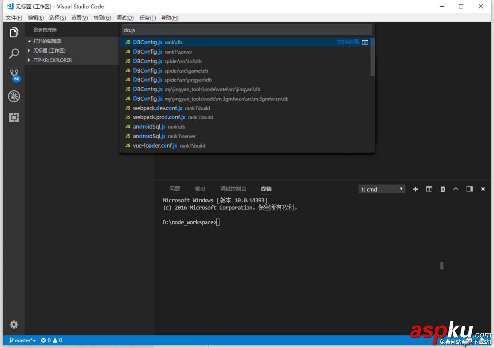The image size is (494, 348).
Task: Move panel to the right side
Action: tap(469, 189)
